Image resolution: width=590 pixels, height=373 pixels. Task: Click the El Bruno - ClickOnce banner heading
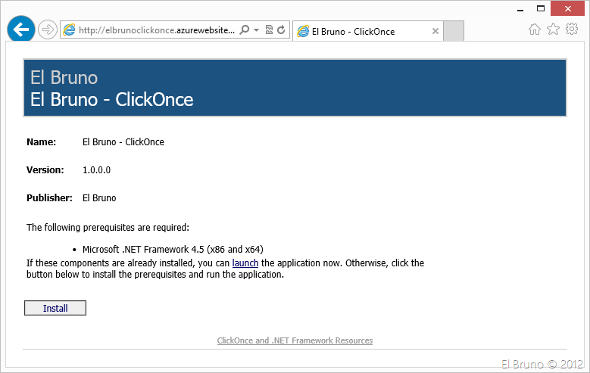[112, 99]
